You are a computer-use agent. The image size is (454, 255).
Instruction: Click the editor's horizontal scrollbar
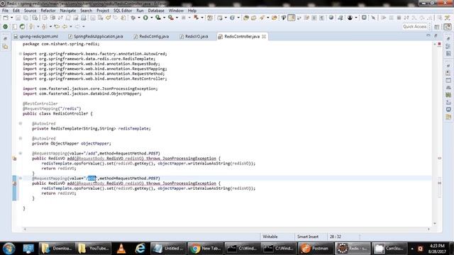point(227,229)
